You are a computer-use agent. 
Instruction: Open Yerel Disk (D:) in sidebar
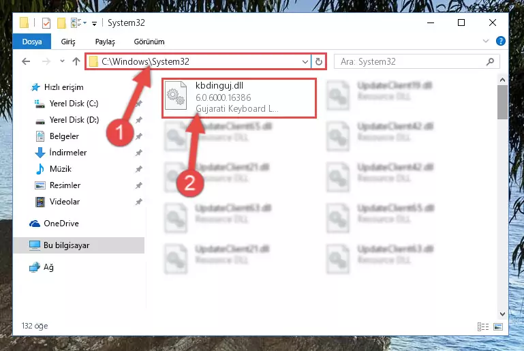pyautogui.click(x=74, y=120)
